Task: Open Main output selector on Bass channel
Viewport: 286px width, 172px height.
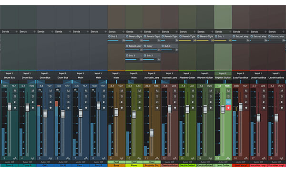Action: [x=116, y=78]
